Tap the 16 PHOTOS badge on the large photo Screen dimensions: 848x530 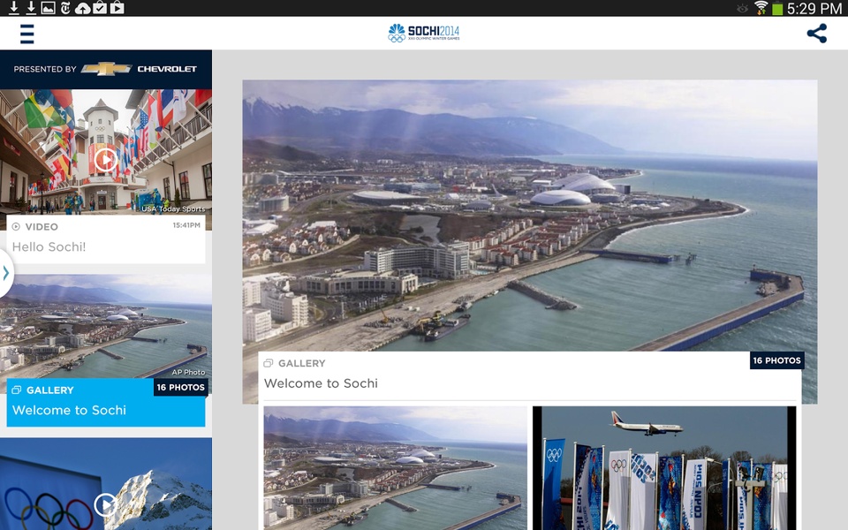(x=776, y=360)
